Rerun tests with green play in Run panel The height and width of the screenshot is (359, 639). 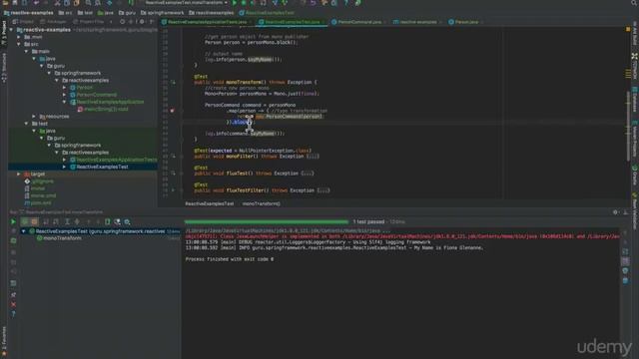tap(13, 221)
